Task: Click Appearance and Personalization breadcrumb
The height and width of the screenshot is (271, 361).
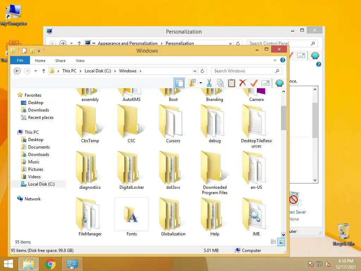Action: coord(128,43)
